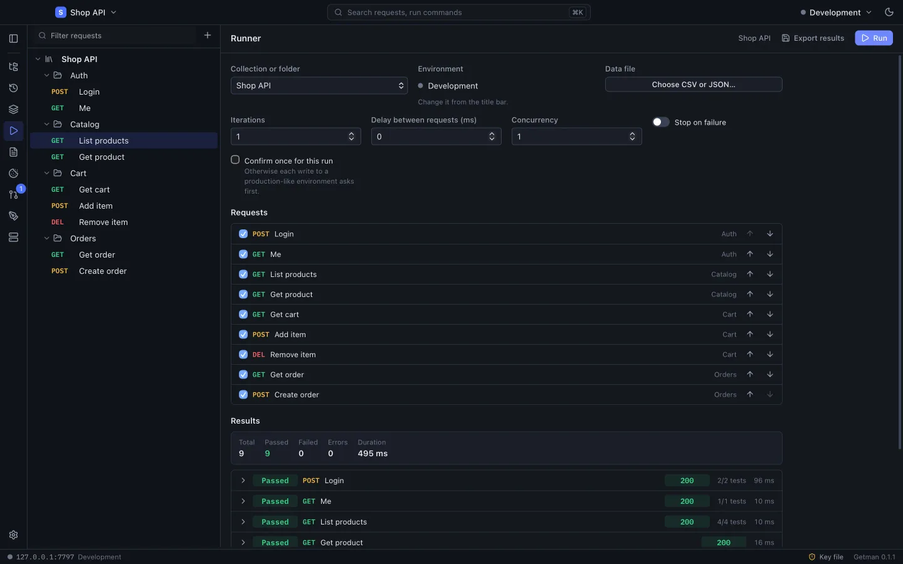Viewport: 903px width, 564px height.
Task: Select List products request in tree
Action: coord(124,140)
